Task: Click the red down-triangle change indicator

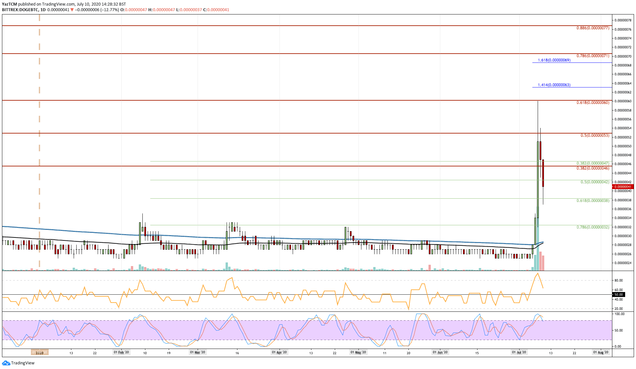Action: point(72,10)
